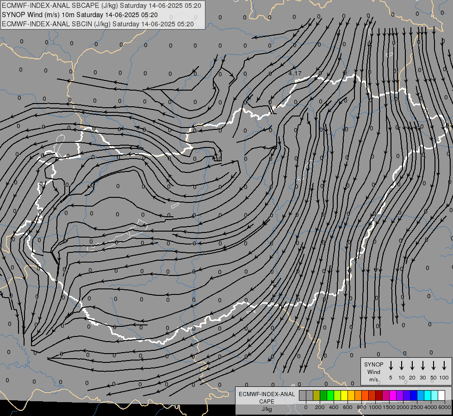Click the J/kg unit label in legend
The height and width of the screenshot is (416, 453).
pos(267,409)
